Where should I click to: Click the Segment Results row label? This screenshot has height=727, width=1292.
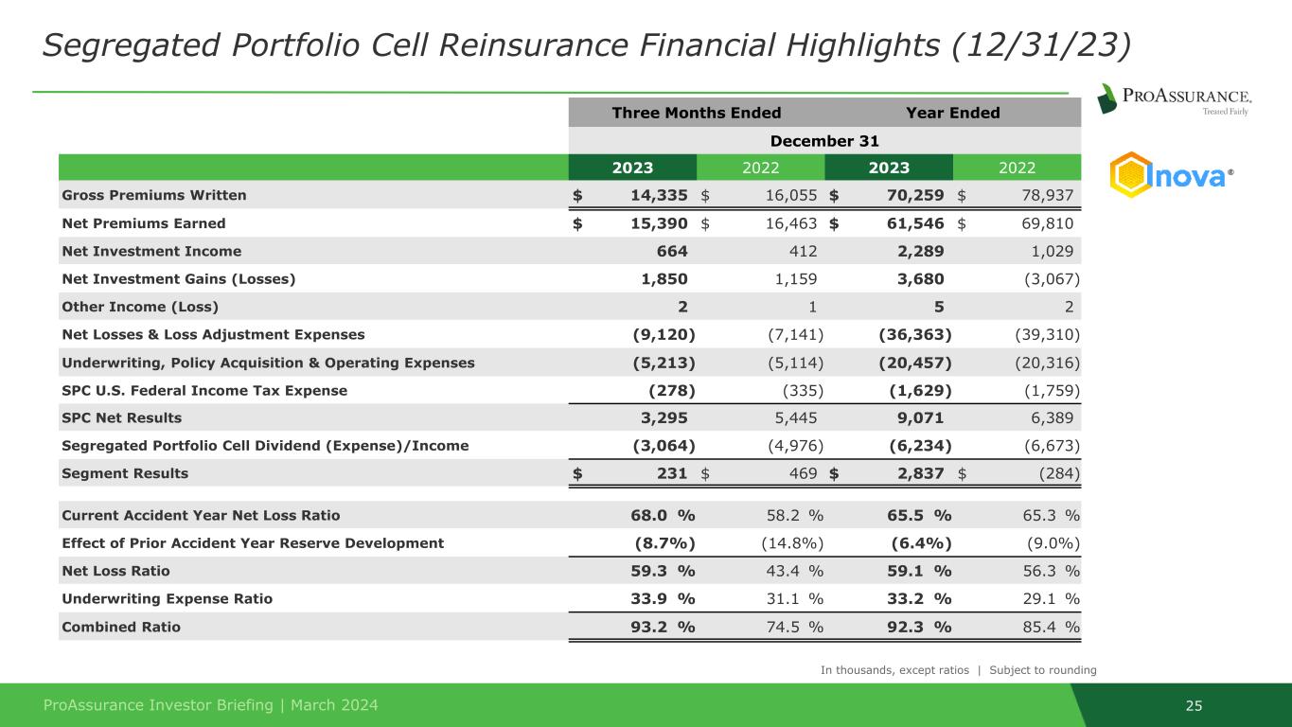[x=125, y=473]
